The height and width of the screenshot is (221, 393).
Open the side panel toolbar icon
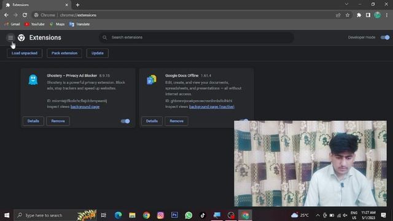(368, 15)
